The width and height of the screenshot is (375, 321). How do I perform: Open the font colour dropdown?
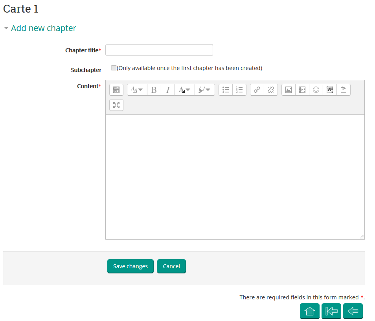coord(184,90)
